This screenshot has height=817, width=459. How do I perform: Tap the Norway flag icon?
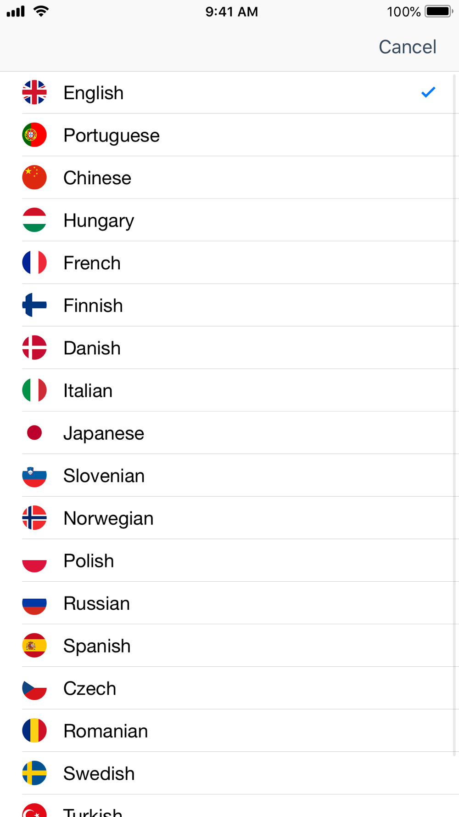[34, 518]
